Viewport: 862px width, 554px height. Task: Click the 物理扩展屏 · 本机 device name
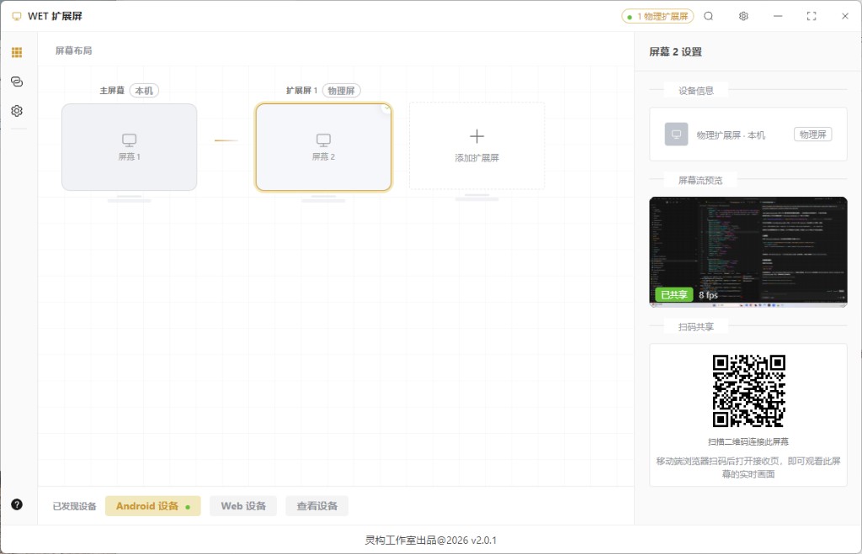click(731, 135)
